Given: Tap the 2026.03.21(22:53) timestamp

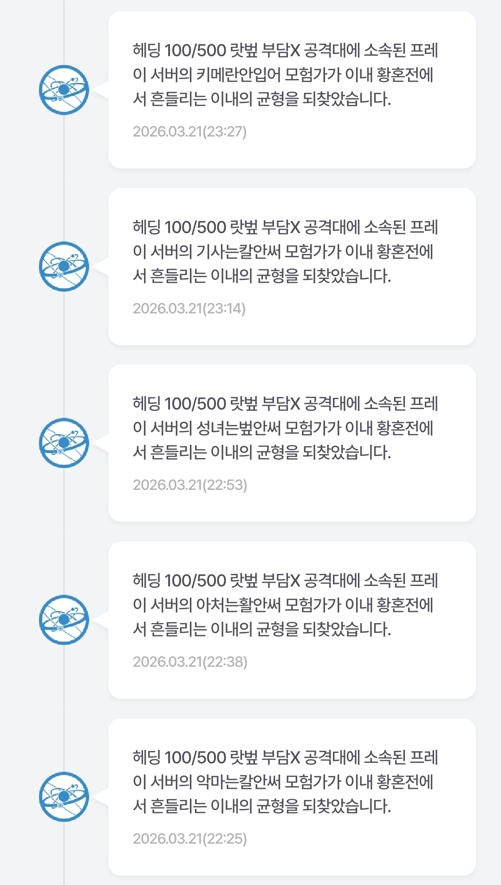Looking at the screenshot, I should (x=189, y=485).
